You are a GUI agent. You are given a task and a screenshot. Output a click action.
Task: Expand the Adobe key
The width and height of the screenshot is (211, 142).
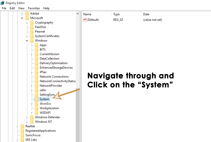coord(22,14)
